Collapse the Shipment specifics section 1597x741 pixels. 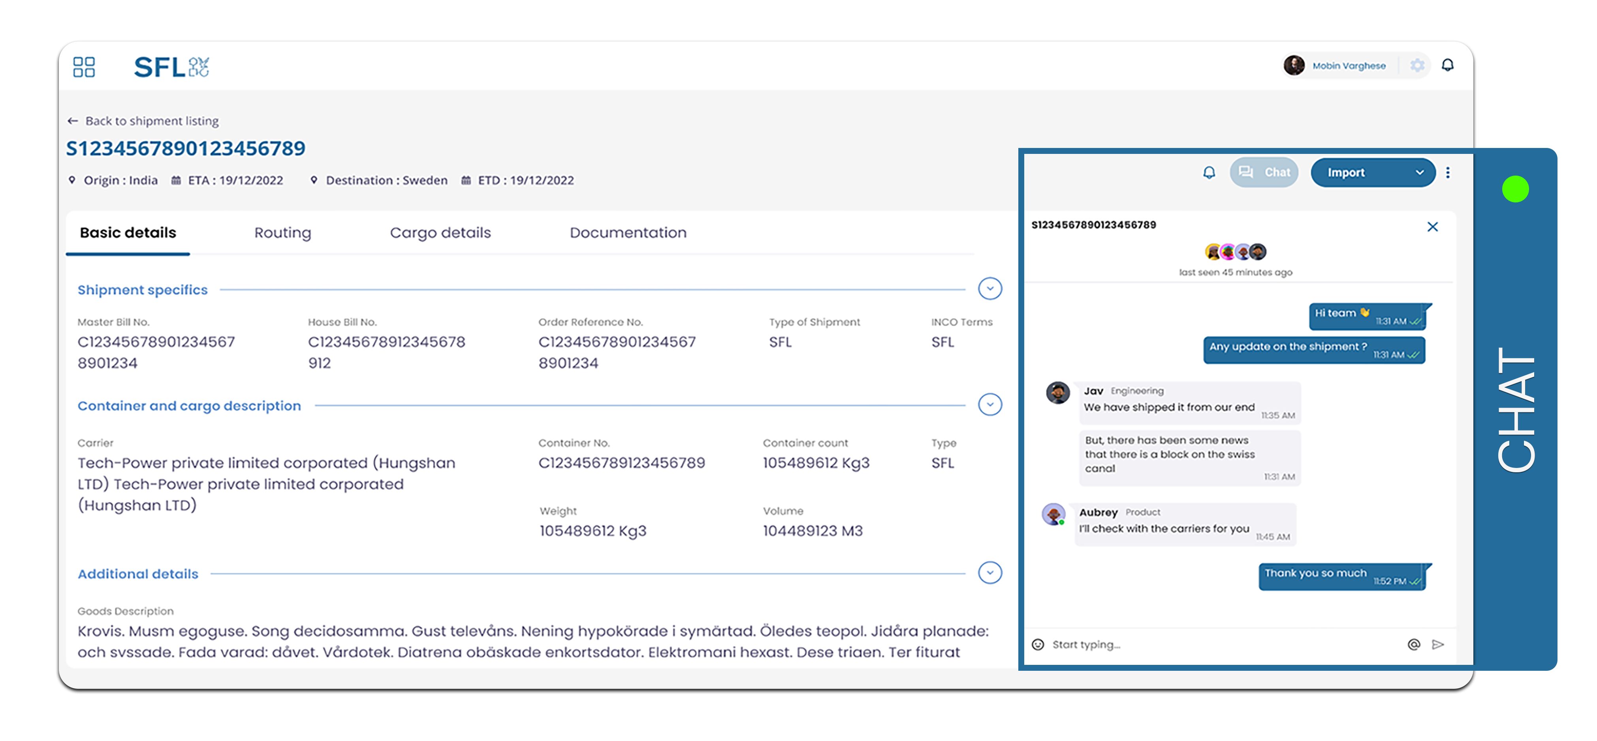click(989, 288)
